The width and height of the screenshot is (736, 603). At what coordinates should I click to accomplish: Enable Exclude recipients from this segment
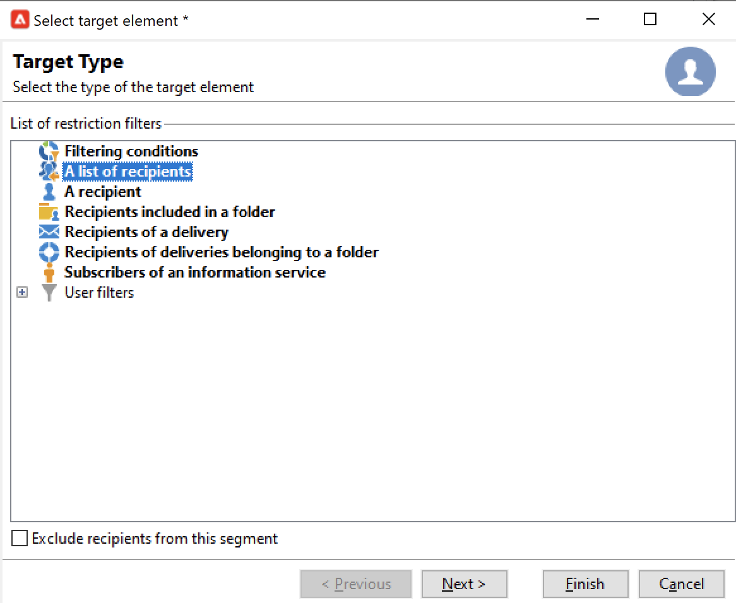point(20,539)
